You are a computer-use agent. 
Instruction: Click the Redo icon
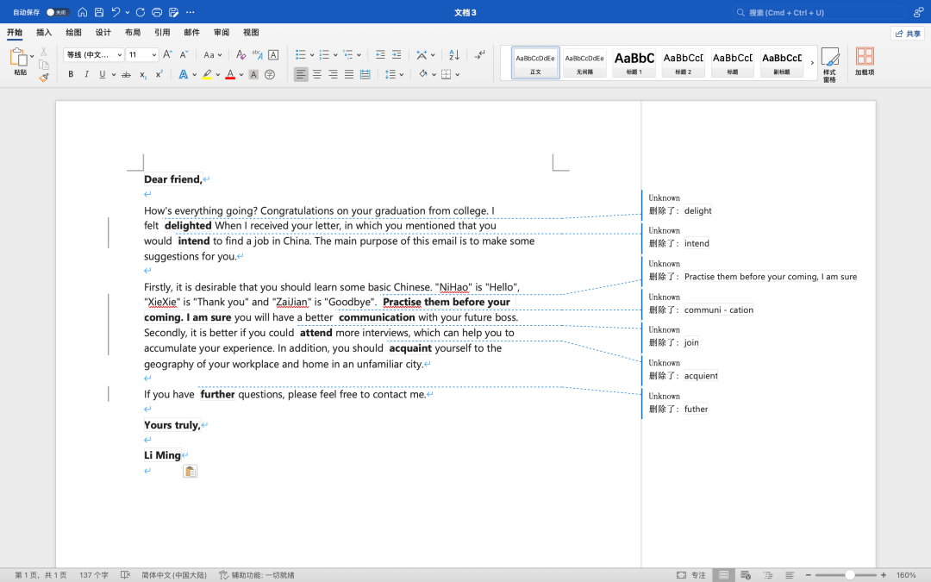pos(141,12)
